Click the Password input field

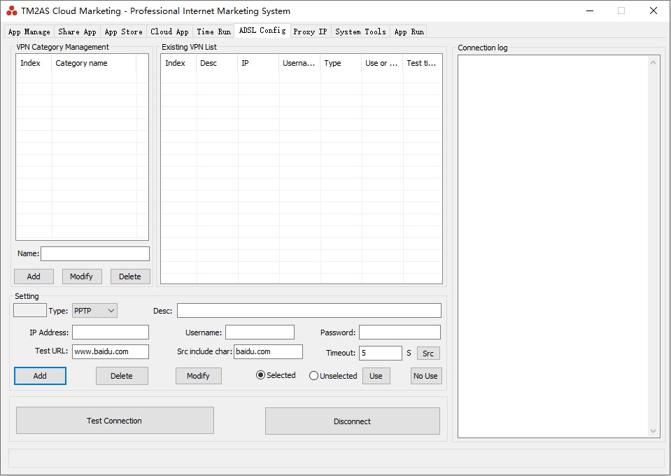click(400, 332)
